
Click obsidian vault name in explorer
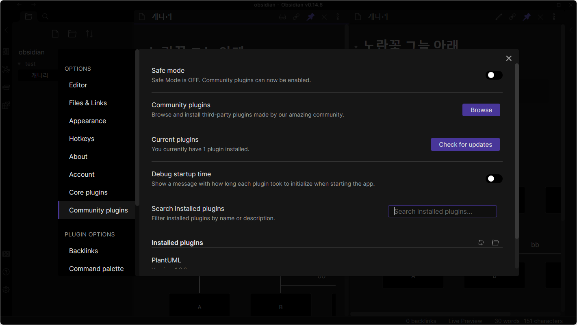pyautogui.click(x=32, y=52)
